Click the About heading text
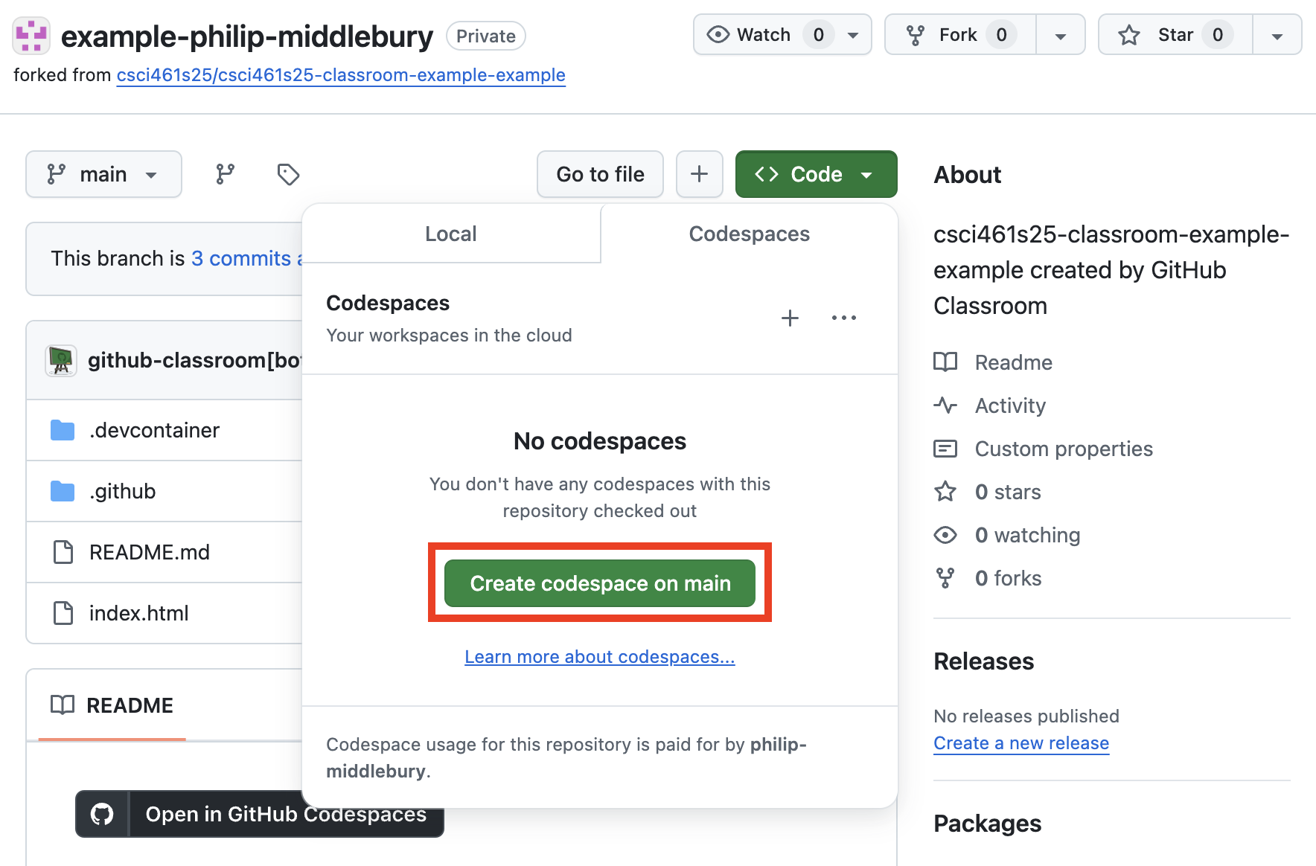1316x866 pixels. tap(967, 175)
